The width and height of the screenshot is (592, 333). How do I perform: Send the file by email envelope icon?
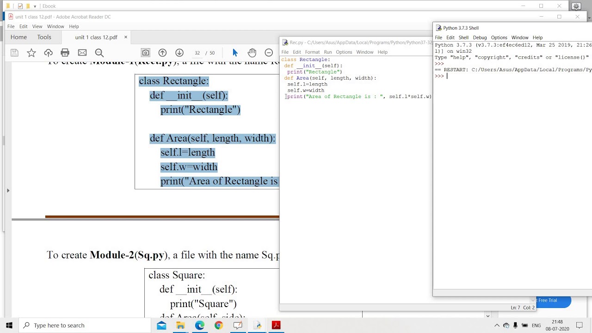click(82, 53)
